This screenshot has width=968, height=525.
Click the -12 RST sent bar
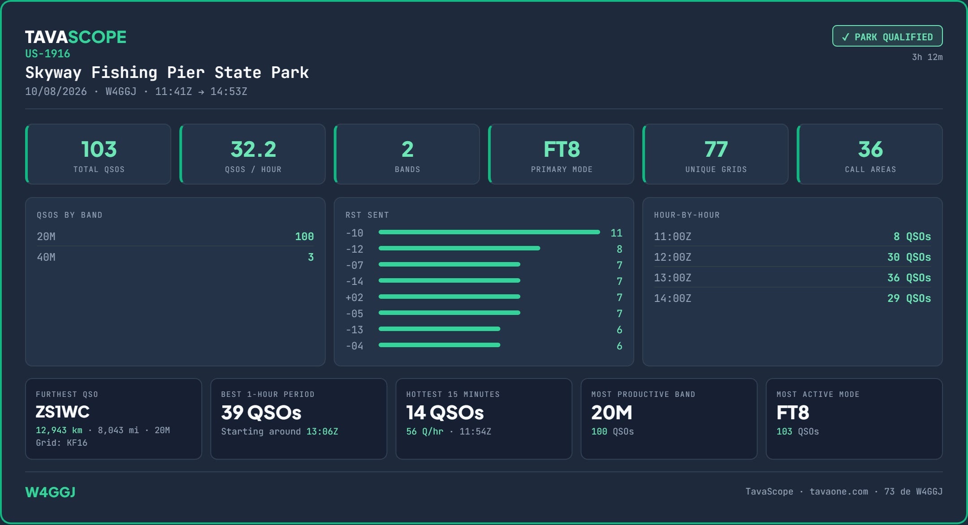click(459, 248)
